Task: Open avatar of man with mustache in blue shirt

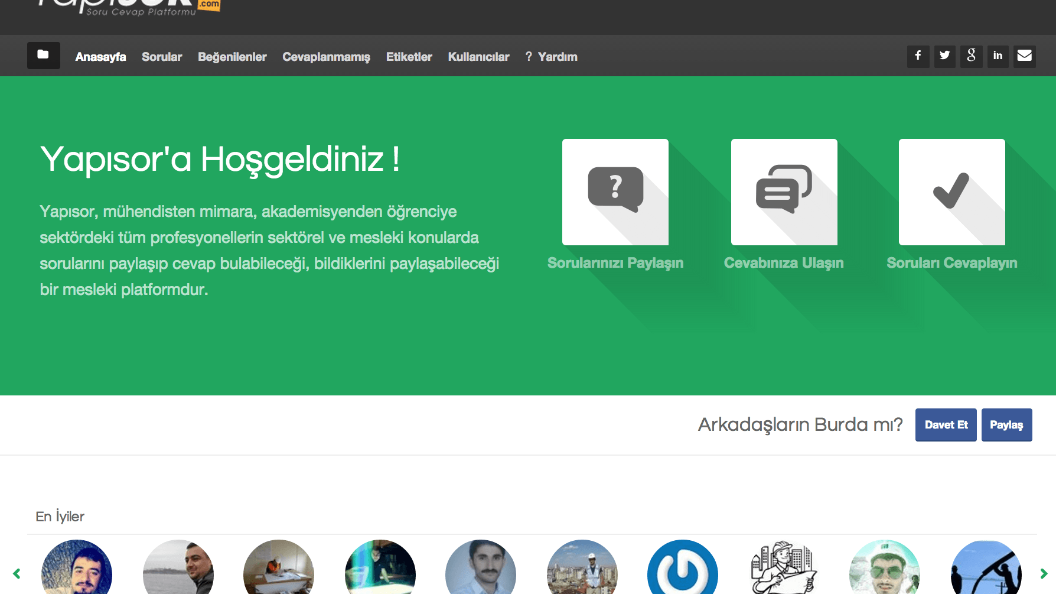Action: [481, 567]
